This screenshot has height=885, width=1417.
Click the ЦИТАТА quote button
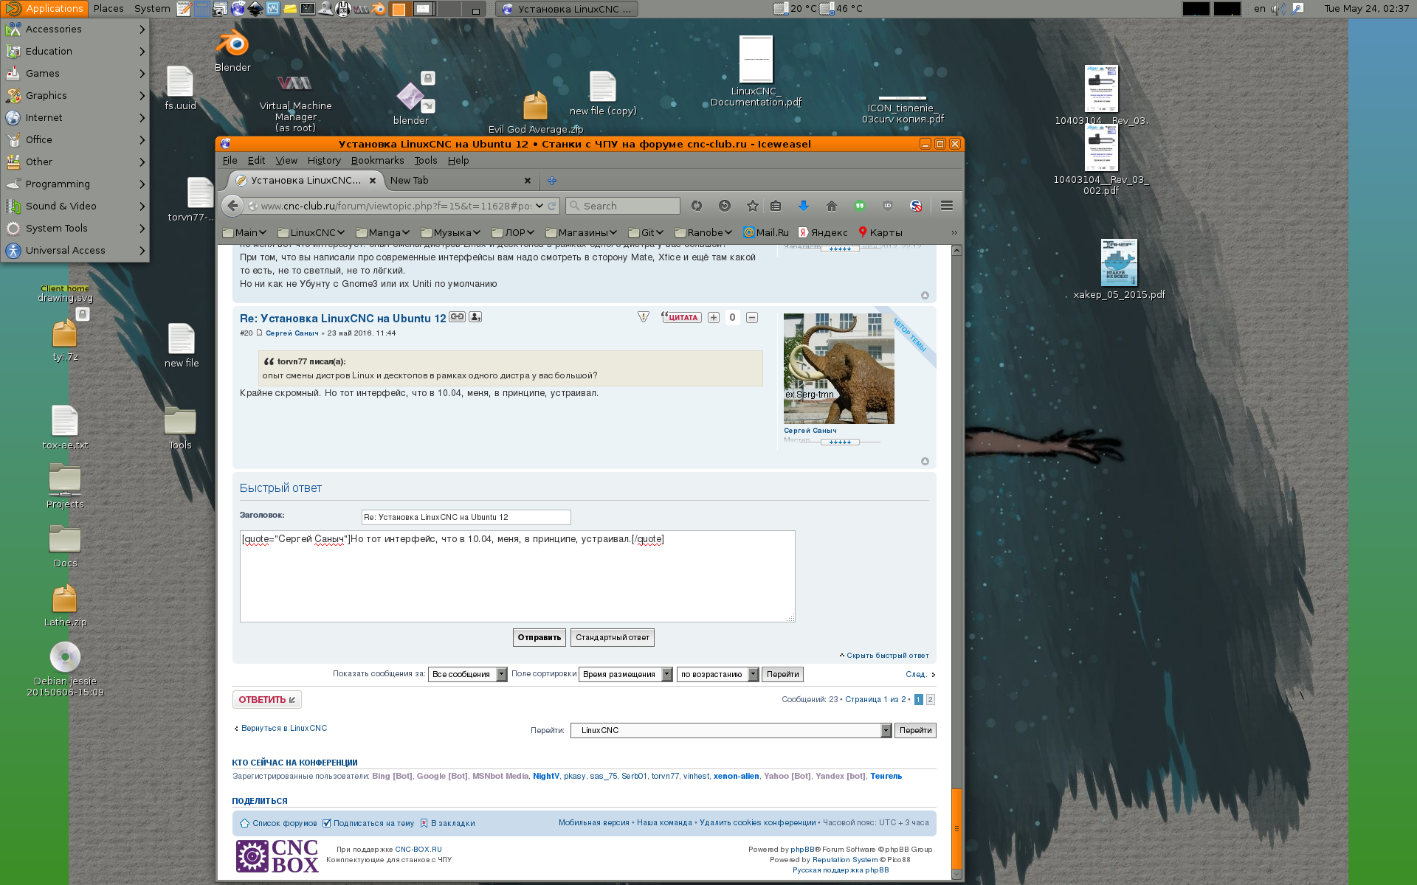coord(681,317)
